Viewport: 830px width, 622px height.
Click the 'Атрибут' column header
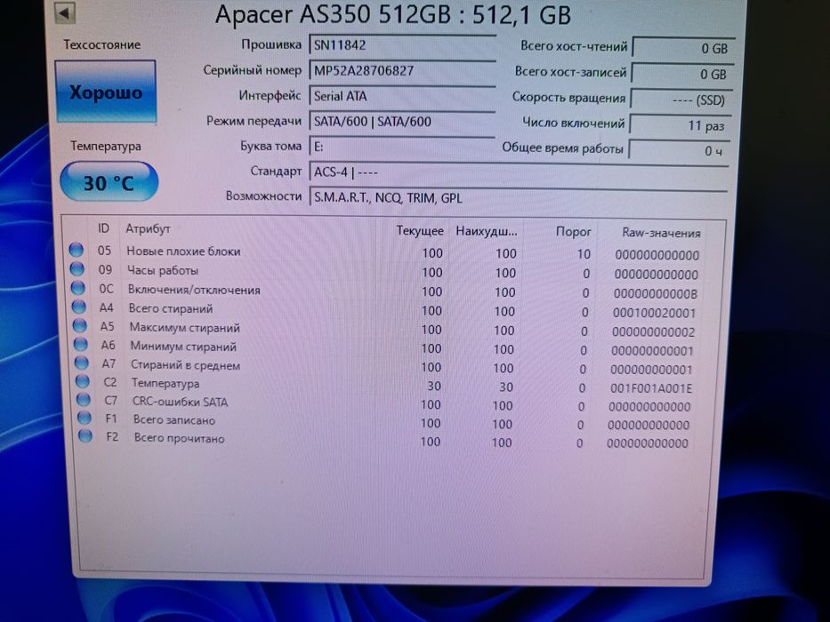pos(148,228)
